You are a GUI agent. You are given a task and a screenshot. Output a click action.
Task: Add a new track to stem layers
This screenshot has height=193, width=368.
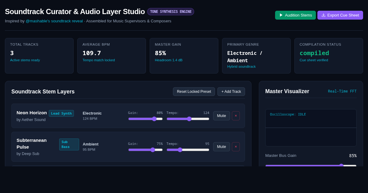click(x=231, y=92)
